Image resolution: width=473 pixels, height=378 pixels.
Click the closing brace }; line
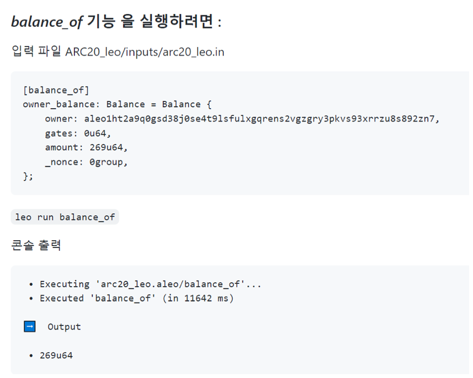[28, 176]
